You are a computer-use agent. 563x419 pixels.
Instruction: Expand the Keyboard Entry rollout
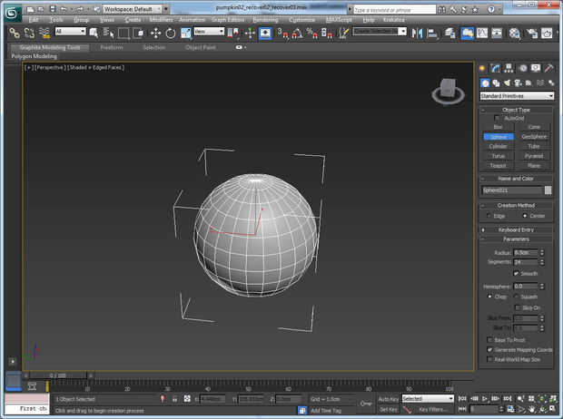coord(517,229)
